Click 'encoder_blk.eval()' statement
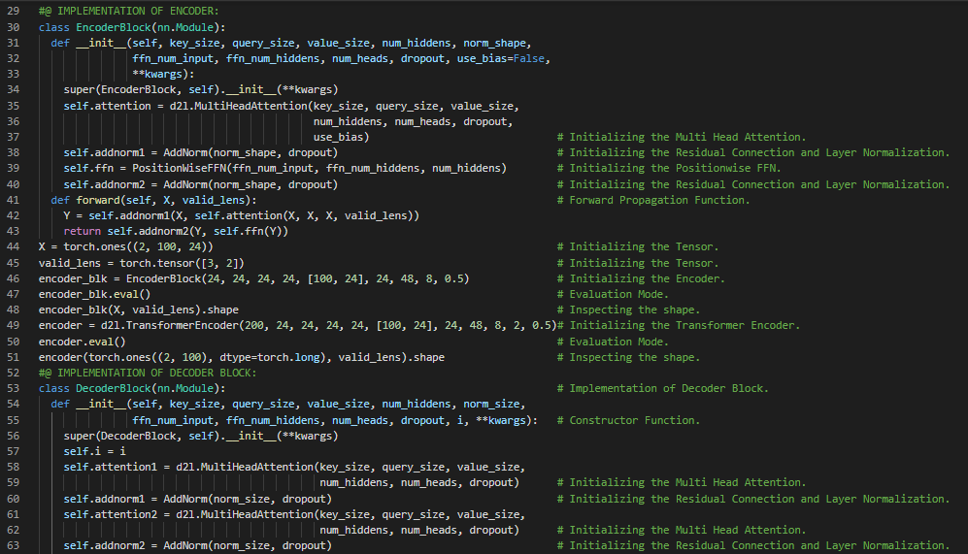 (x=94, y=294)
